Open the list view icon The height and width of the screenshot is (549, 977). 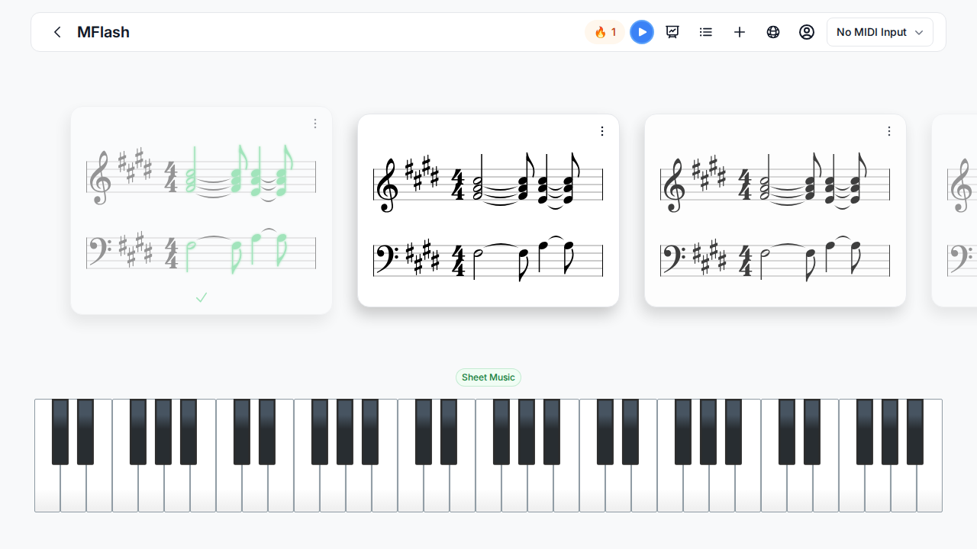pos(706,32)
